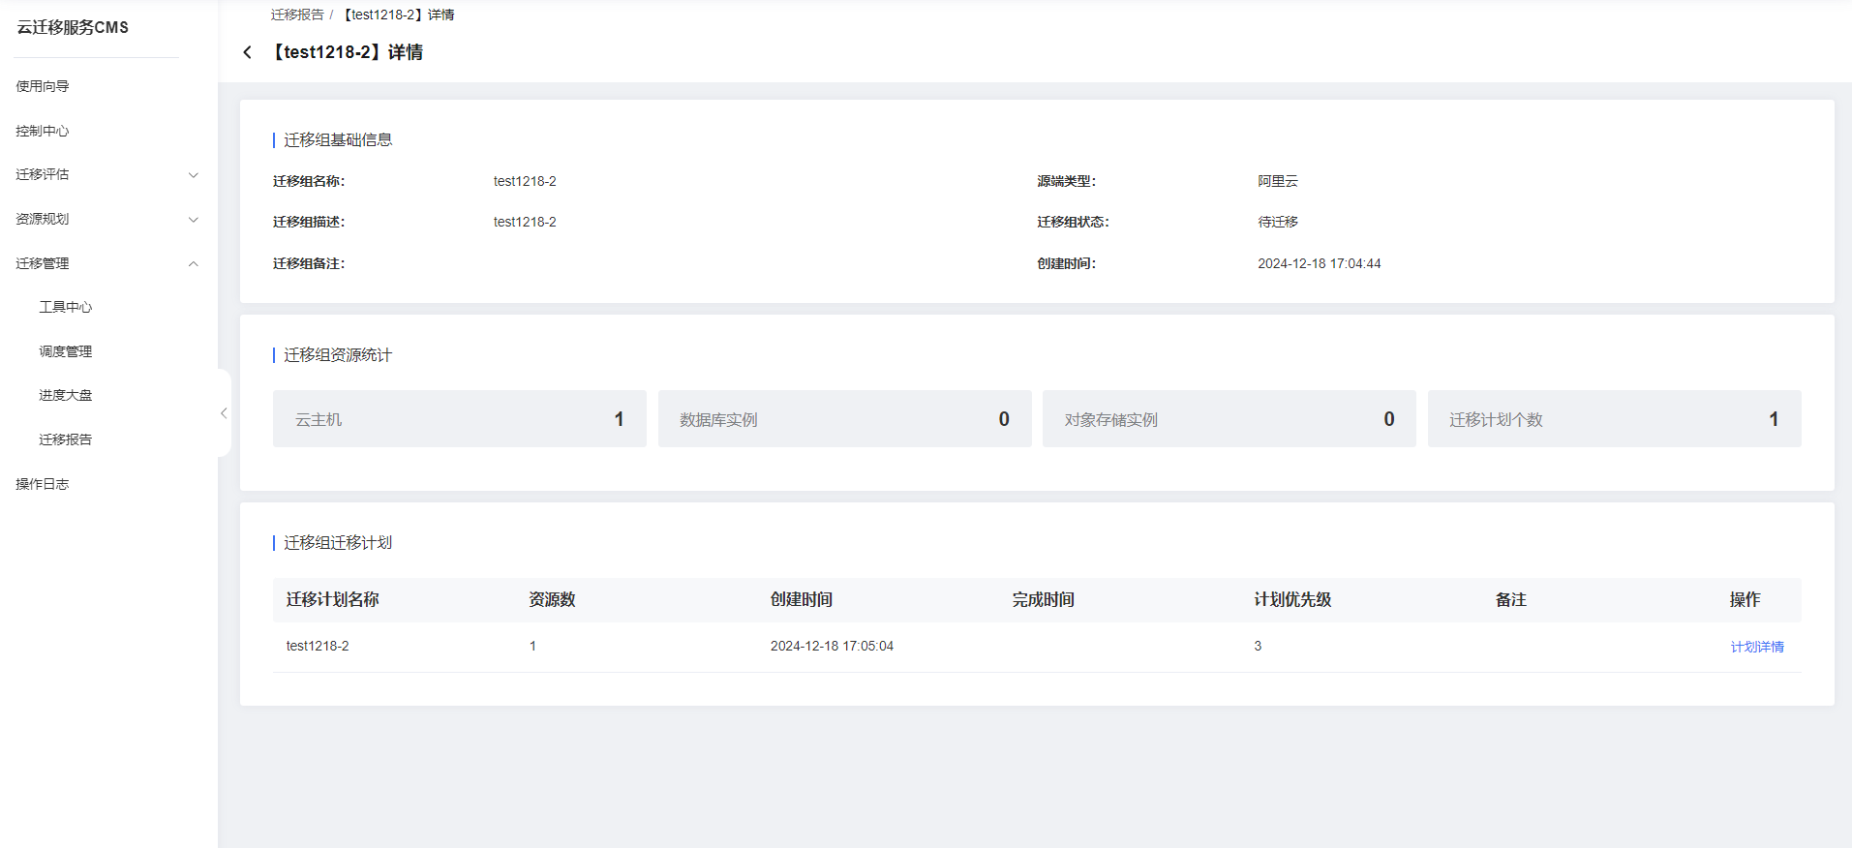Click the 创建时间 value 2024-12-18 17:04:44
Viewport: 1852px width, 848px height.
1320,263
